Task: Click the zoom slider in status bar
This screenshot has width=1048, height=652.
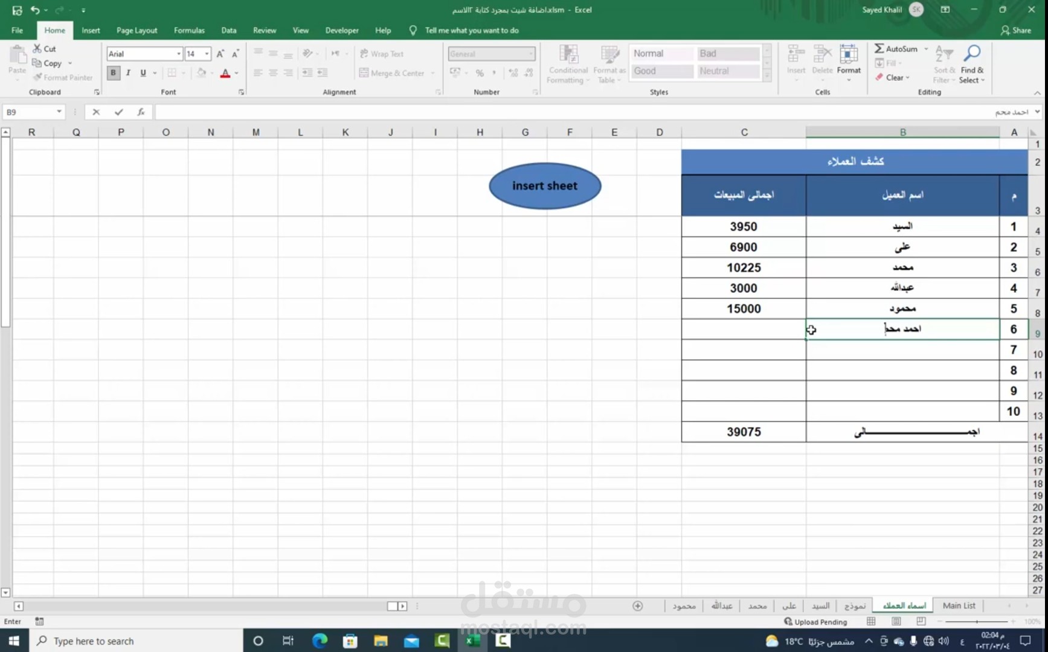Action: (x=977, y=621)
